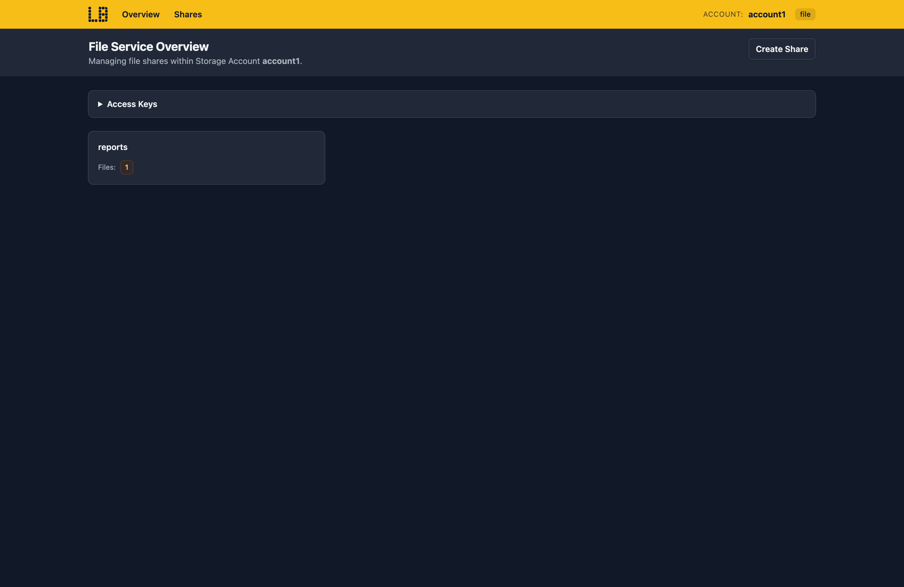The image size is (904, 587).
Task: Click the file service badge
Action: click(805, 14)
